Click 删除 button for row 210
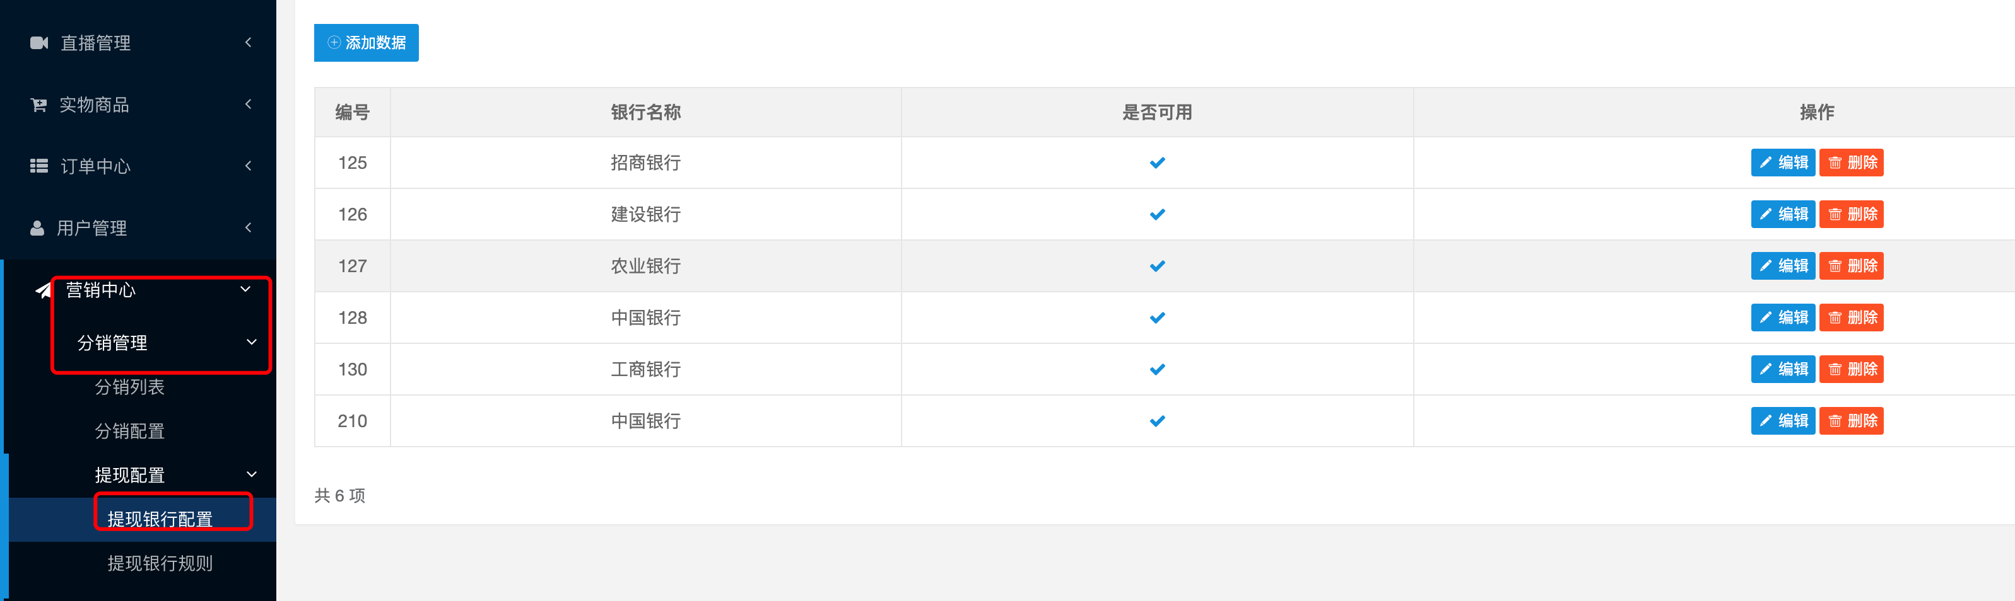The height and width of the screenshot is (601, 2015). point(1851,420)
